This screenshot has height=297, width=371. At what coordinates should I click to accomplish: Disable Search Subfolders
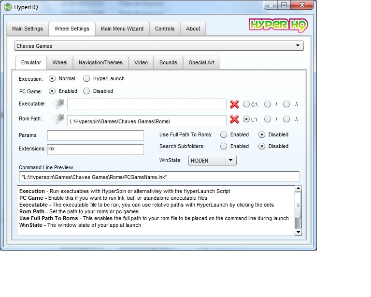262,146
